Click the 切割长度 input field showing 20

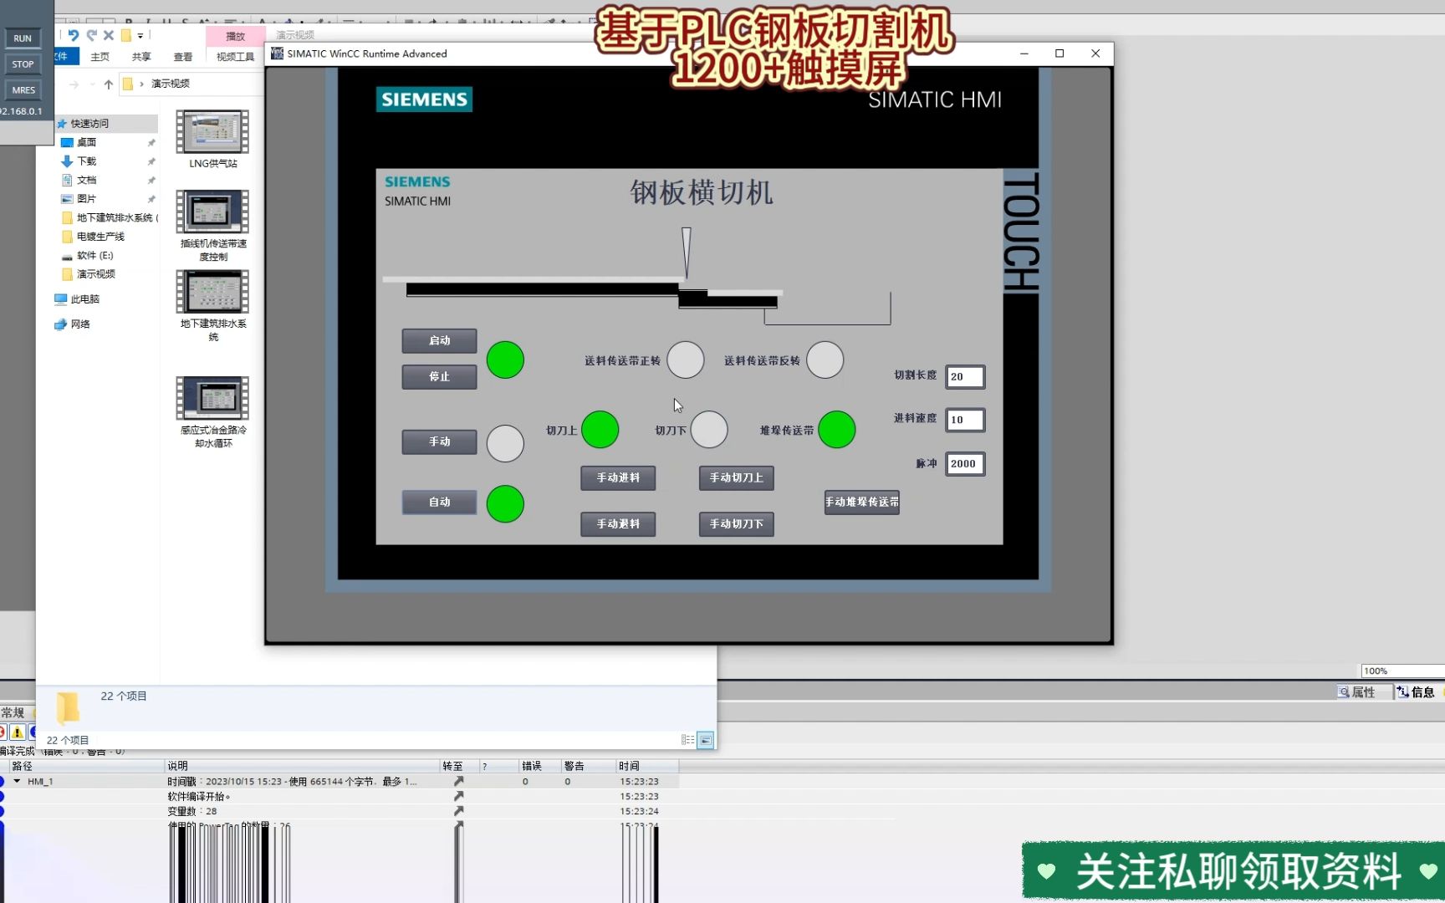[965, 377]
